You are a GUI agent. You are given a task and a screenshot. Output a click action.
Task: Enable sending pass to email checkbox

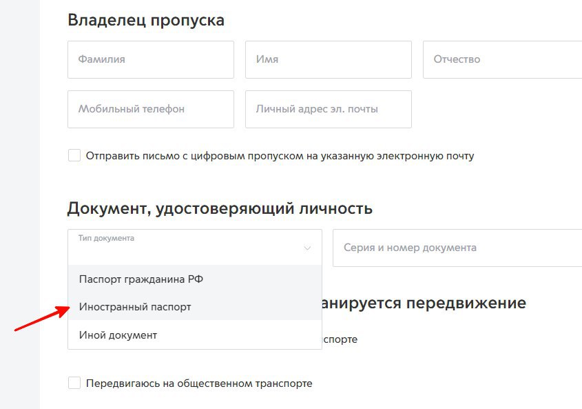74,155
